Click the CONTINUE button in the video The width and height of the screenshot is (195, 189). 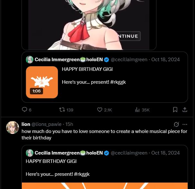[x=128, y=36]
